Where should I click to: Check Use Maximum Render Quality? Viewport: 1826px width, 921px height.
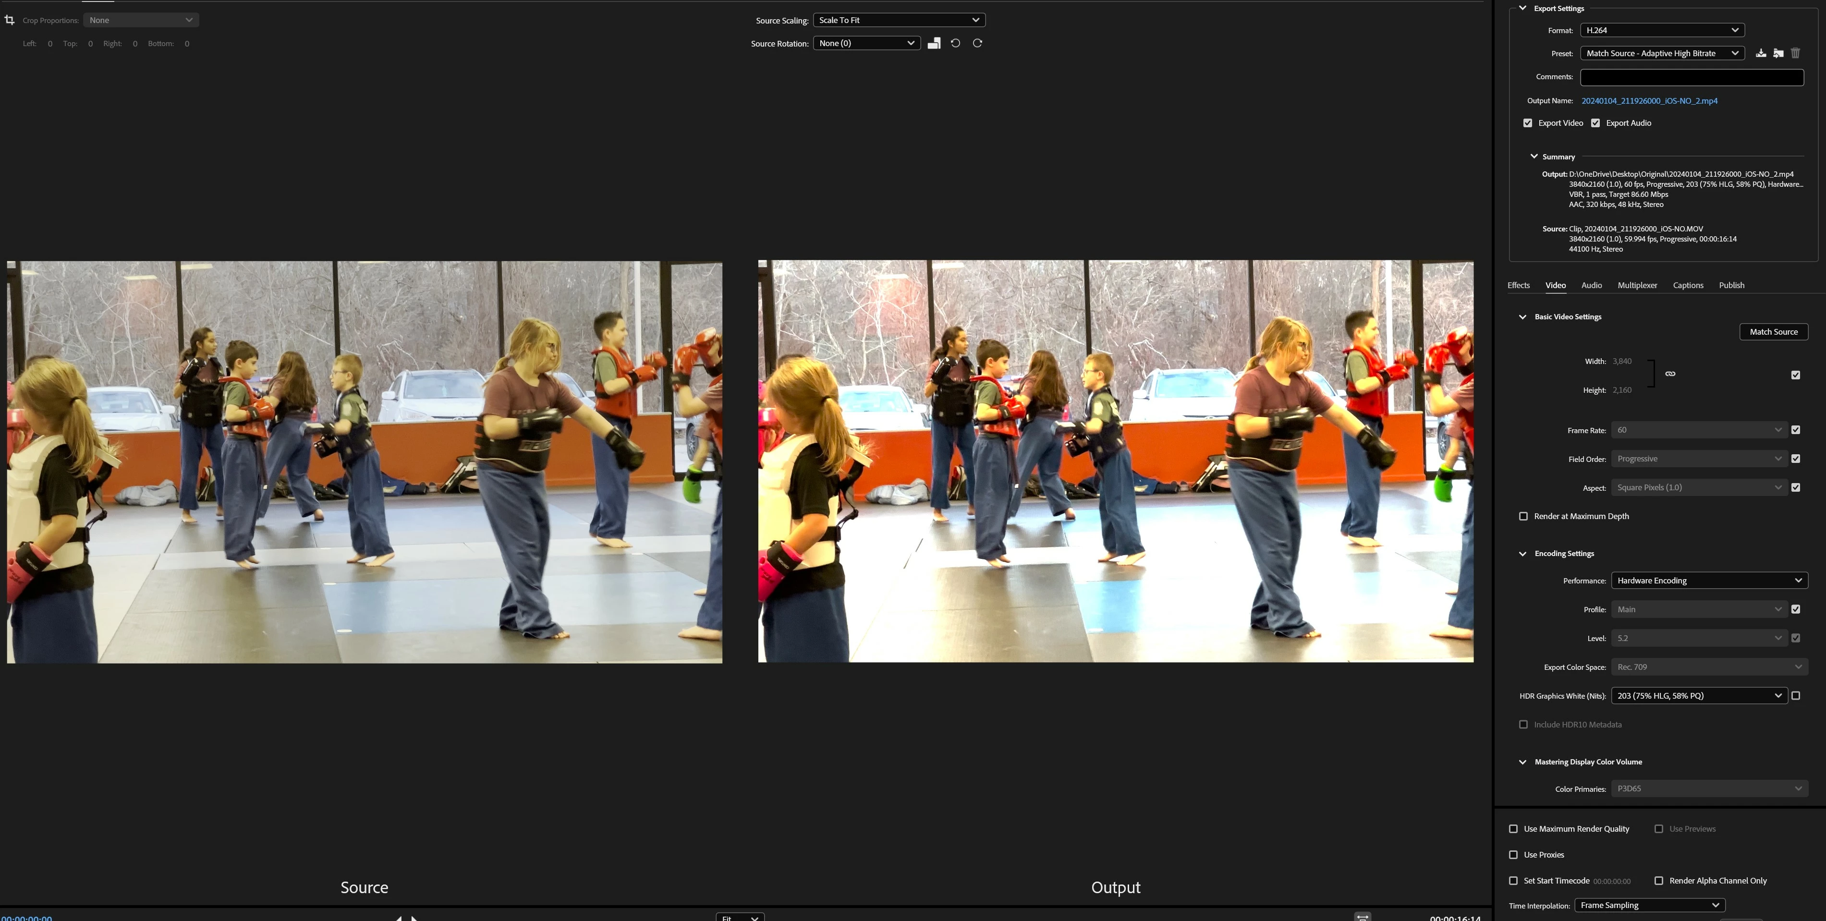click(x=1513, y=829)
